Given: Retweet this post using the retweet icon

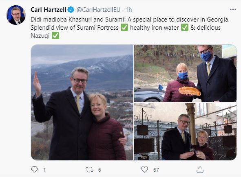Looking at the screenshot, I should tap(89, 170).
